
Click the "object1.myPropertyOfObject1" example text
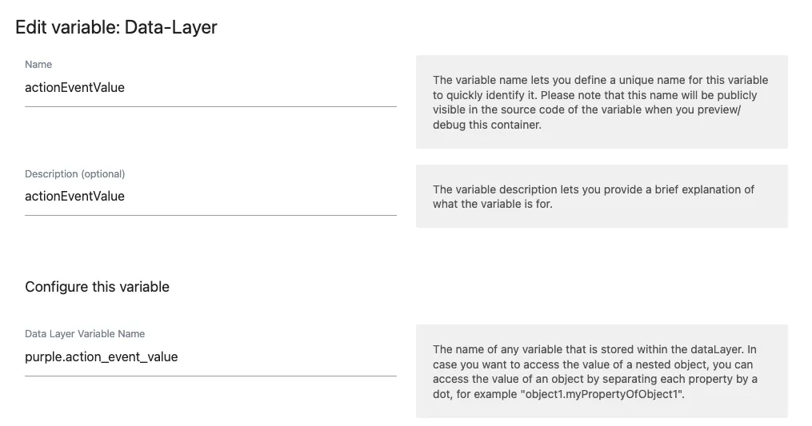coord(605,394)
